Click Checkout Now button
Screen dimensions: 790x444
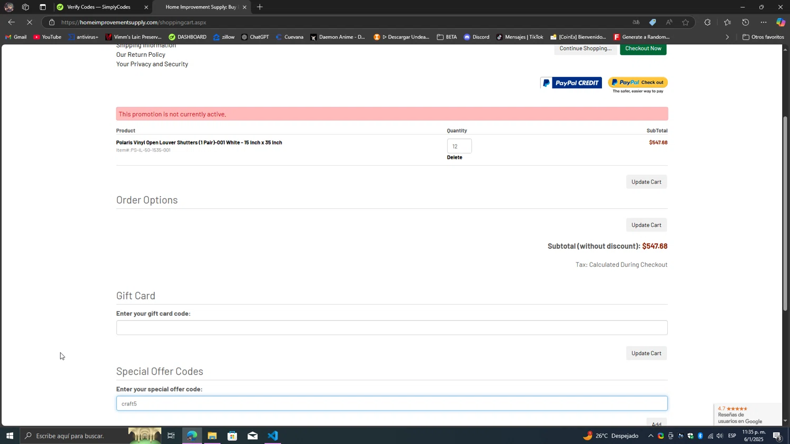[x=643, y=48]
